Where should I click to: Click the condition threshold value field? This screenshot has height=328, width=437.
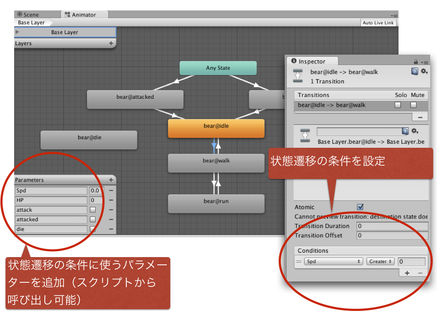[411, 261]
